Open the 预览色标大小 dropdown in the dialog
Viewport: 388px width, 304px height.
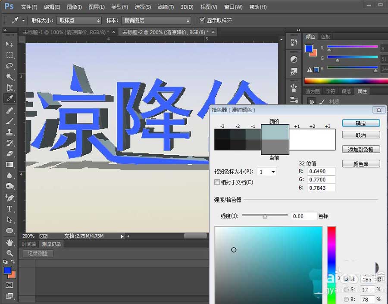point(266,171)
